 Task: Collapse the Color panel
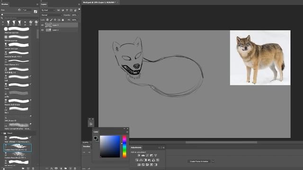(x=125, y=128)
